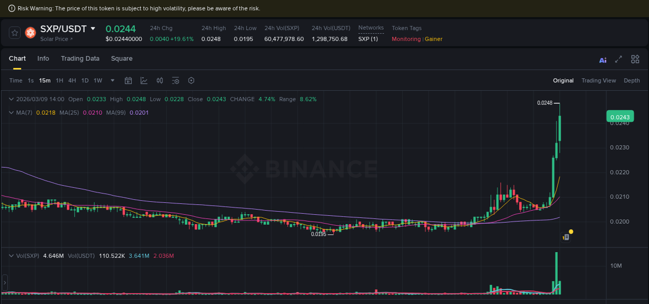Image resolution: width=649 pixels, height=304 pixels.
Task: Collapse the MA indicators row
Action: coord(10,112)
